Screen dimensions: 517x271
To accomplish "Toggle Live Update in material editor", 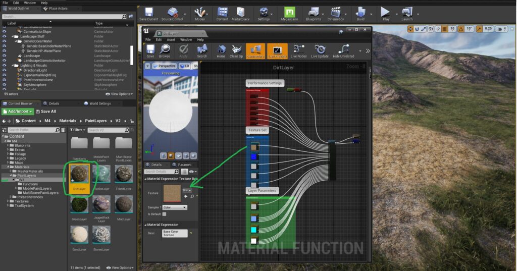I will [320, 51].
